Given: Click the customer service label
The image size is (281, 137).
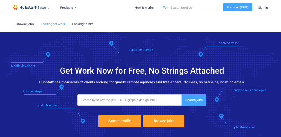Looking at the screenshot, I should 141,50.
